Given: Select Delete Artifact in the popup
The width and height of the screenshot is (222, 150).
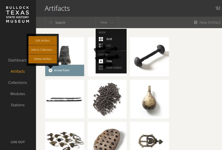Looking at the screenshot, I should [43, 59].
